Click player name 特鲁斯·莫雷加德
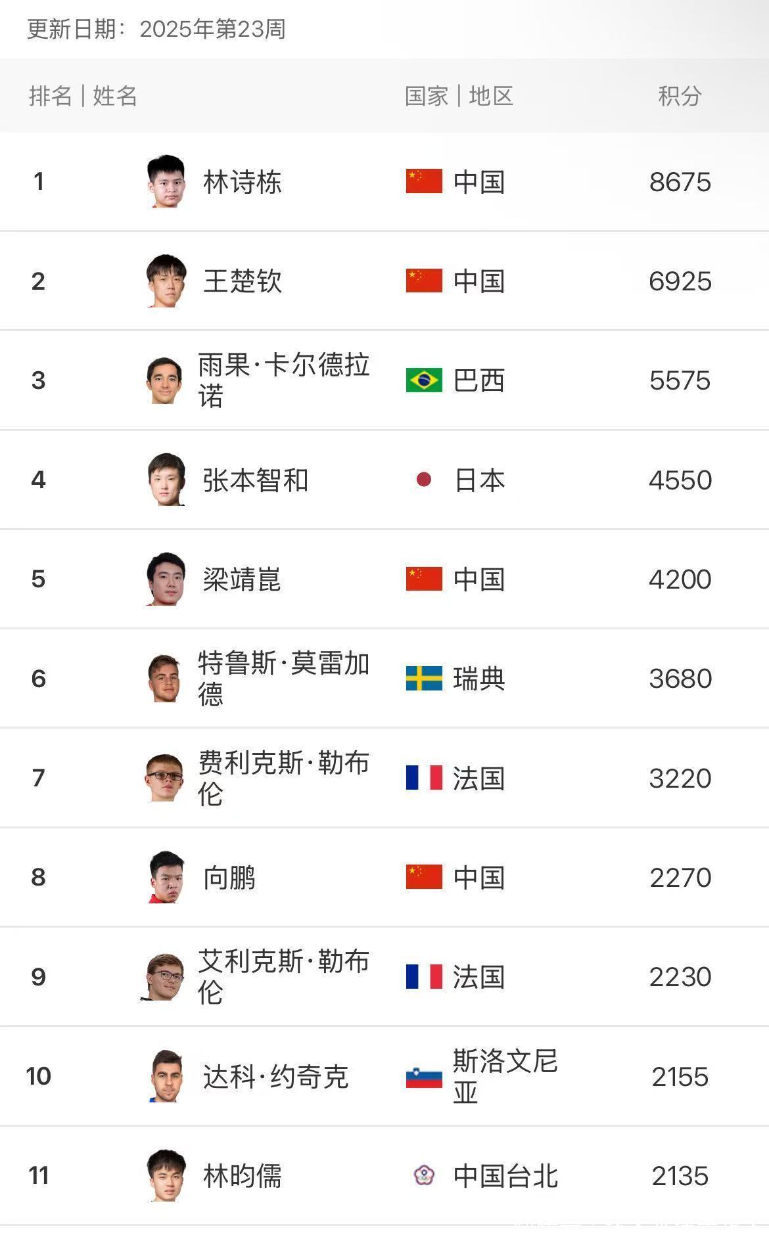This screenshot has width=769, height=1241. [283, 679]
